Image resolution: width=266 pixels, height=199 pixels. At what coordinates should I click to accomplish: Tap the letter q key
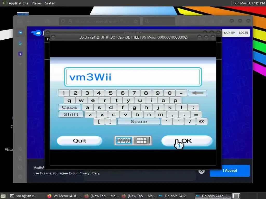pyautogui.click(x=69, y=100)
